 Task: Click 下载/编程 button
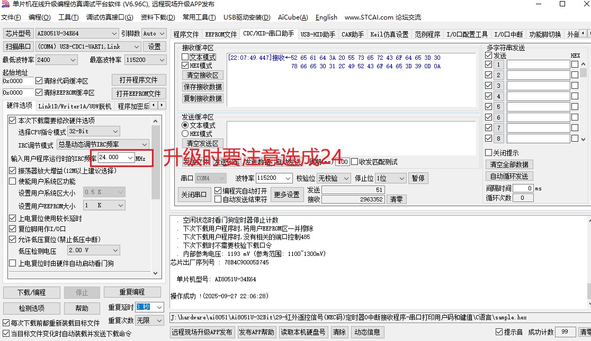click(32, 292)
